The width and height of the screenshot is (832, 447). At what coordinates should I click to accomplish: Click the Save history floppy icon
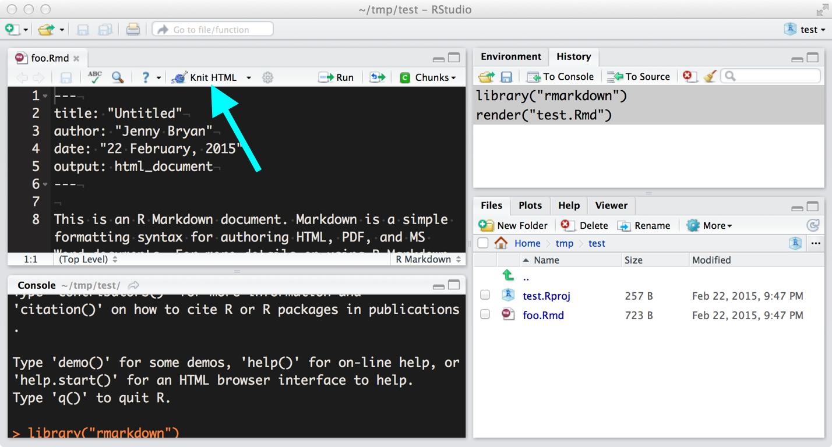tap(506, 77)
